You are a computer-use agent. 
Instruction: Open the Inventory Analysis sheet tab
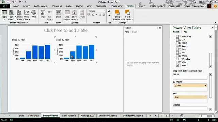(108, 116)
